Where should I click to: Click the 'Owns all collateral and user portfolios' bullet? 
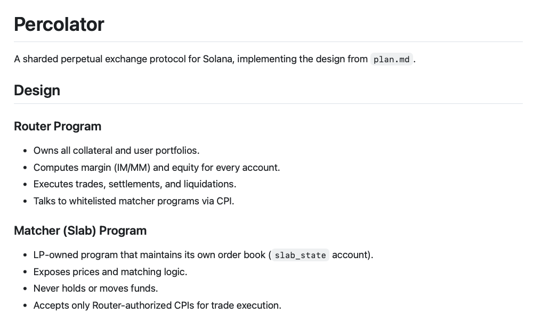click(116, 151)
